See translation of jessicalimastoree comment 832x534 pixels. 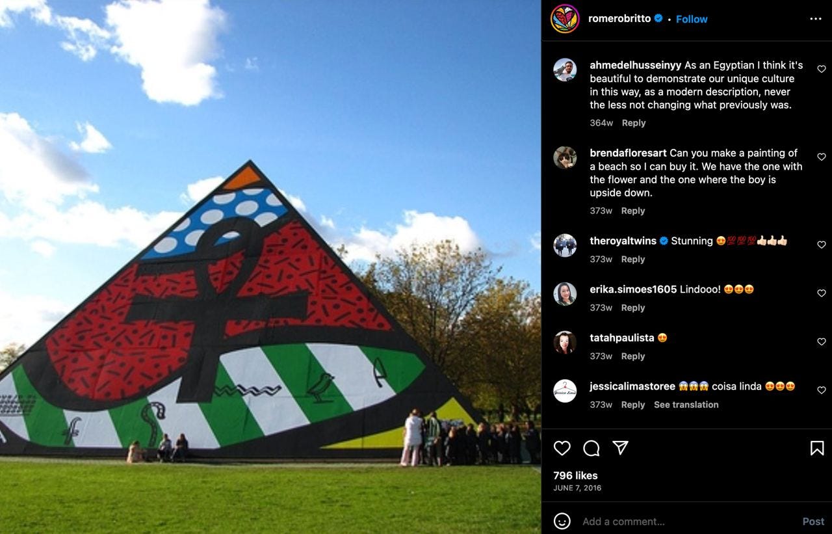(686, 405)
